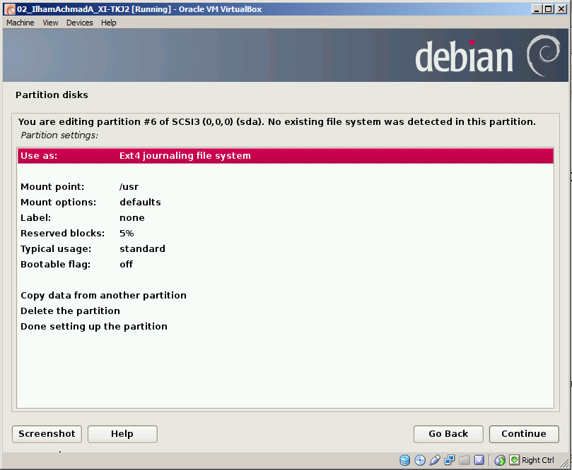Viewport: 572px width, 470px height.
Task: Click the network adapters status icon
Action: click(x=449, y=460)
